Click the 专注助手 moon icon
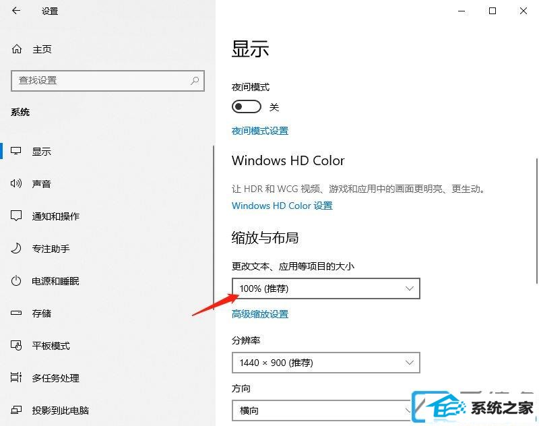 coord(15,248)
